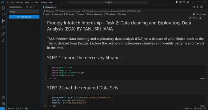Open the Search view icon

click(3, 14)
